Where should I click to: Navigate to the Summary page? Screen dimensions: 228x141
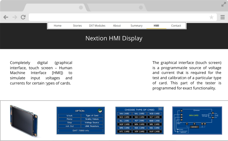coord(137,26)
